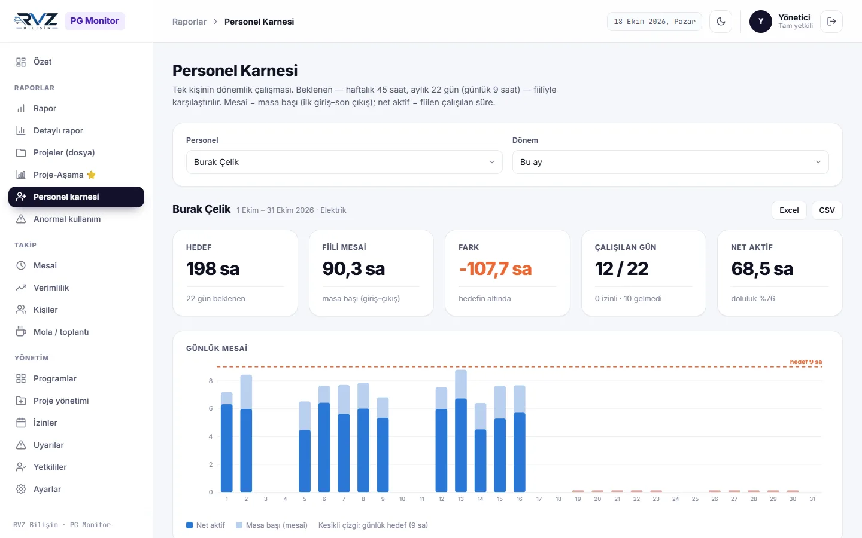
Task: Click the Fiili Mesai value 90,3 sa
Action: (x=354, y=269)
